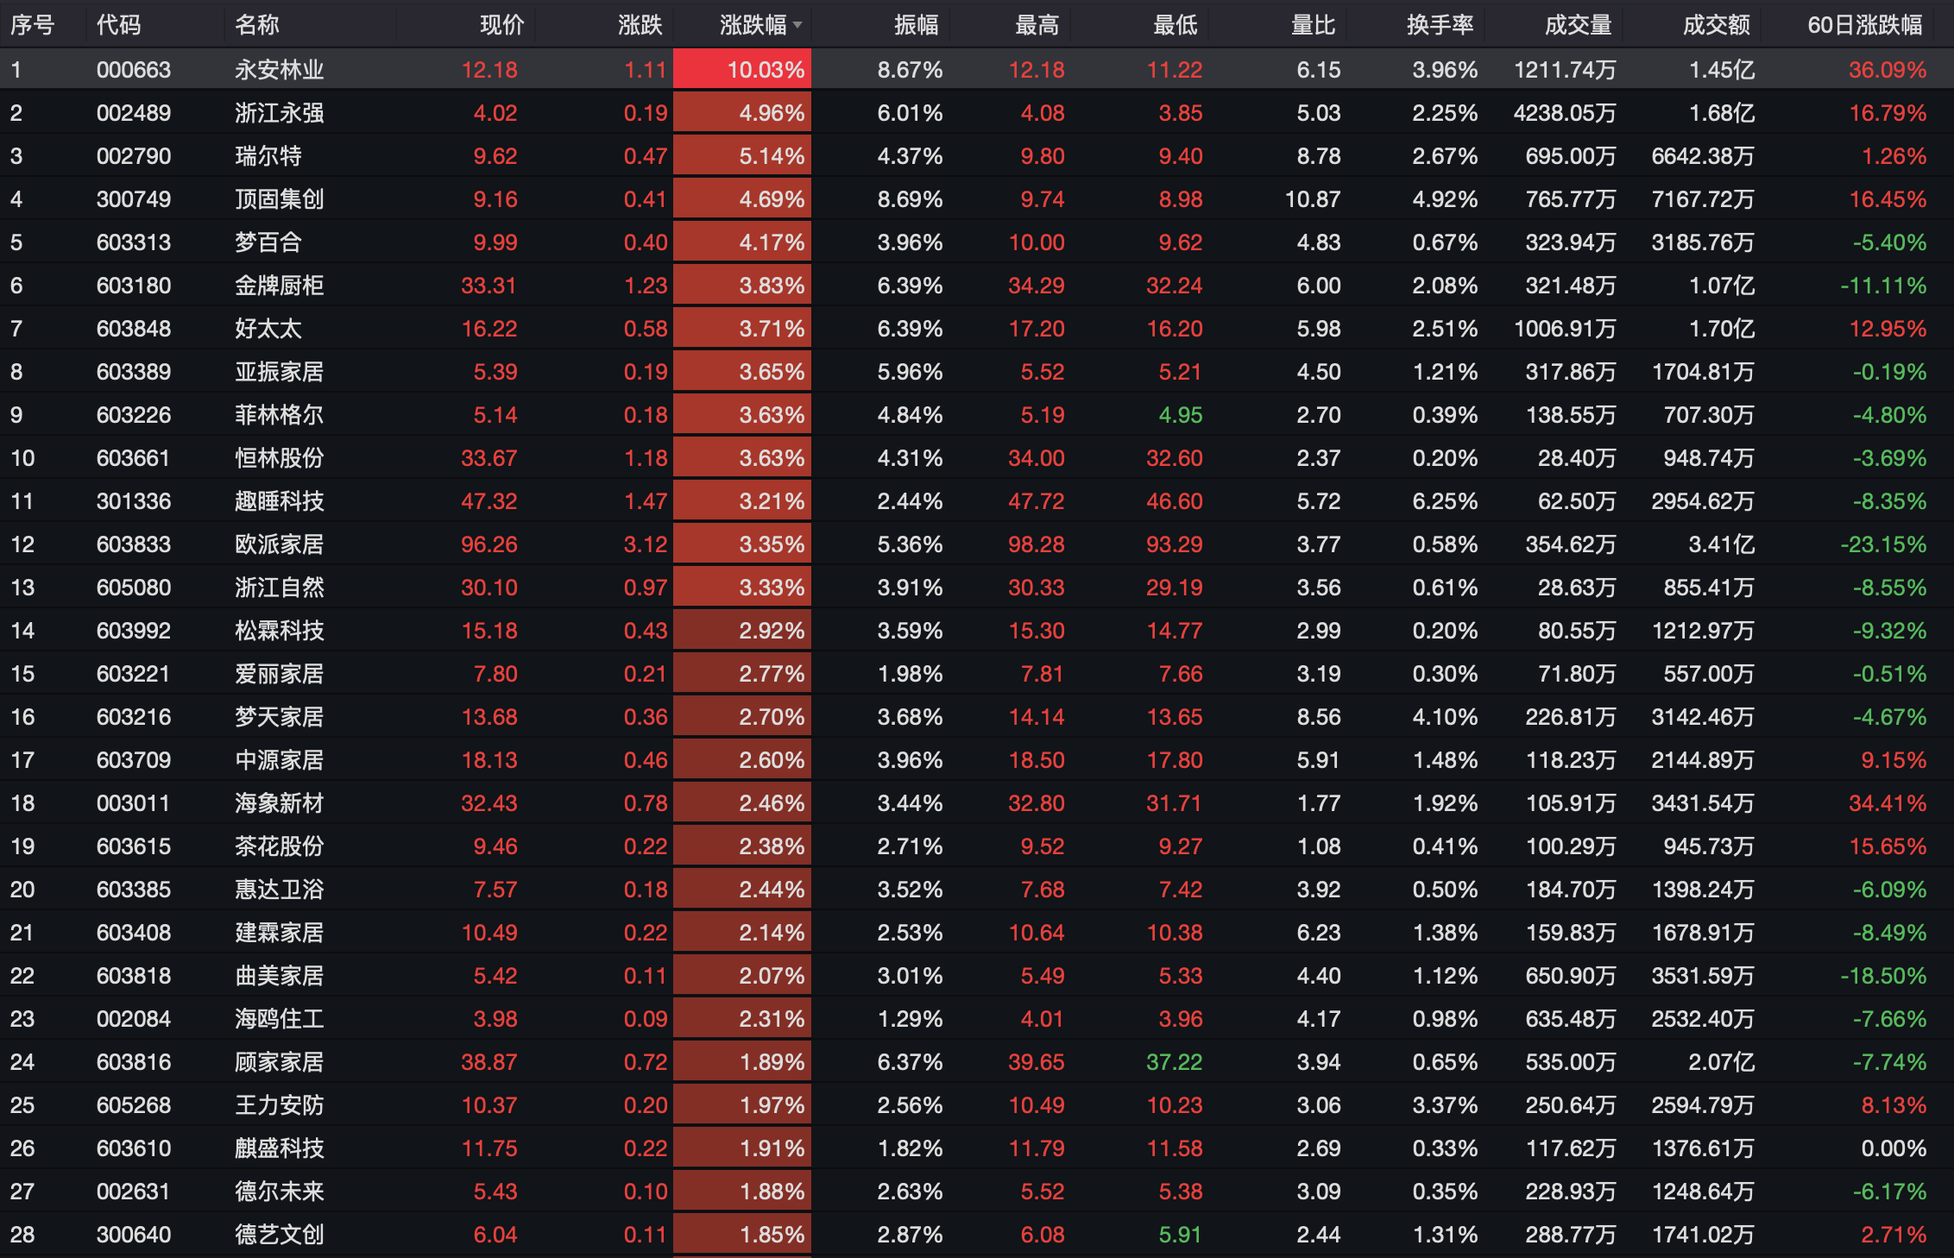
Task: Click the 换手率 column header
Action: pyautogui.click(x=1440, y=25)
